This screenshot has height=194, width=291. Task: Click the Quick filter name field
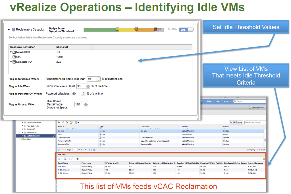click(255, 123)
